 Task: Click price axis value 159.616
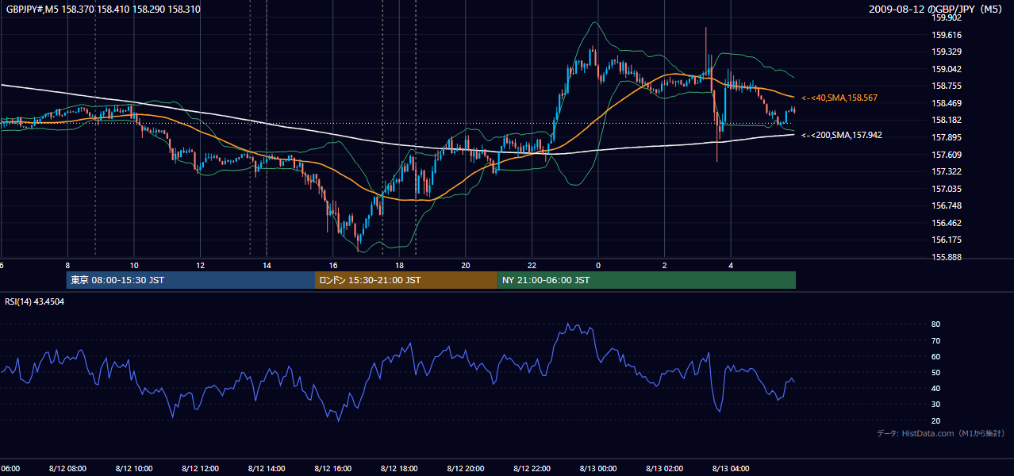pyautogui.click(x=947, y=35)
